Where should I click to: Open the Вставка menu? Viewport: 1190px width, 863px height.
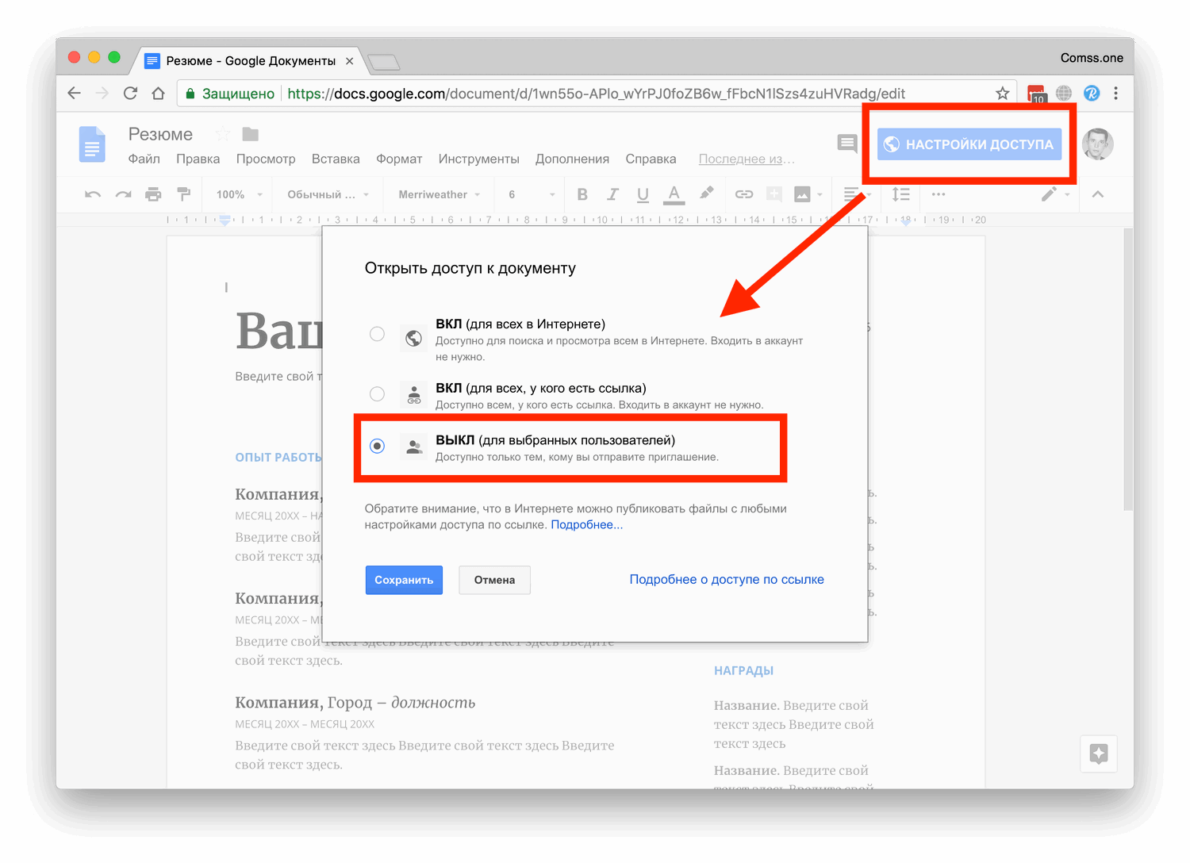pos(336,159)
